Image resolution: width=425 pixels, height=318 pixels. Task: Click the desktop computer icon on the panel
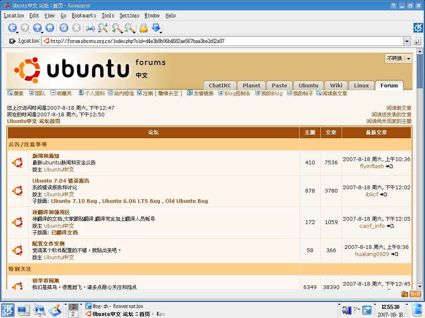[24, 310]
